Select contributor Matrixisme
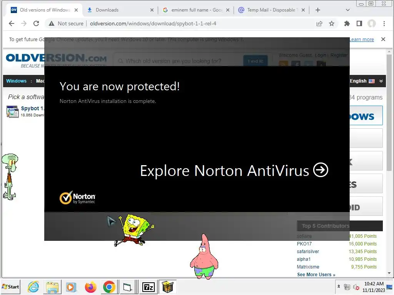The height and width of the screenshot is (295, 394). pos(308,267)
